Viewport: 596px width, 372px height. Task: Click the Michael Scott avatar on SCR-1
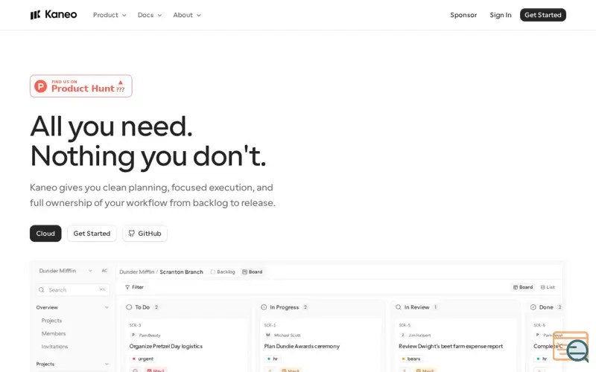coord(268,336)
